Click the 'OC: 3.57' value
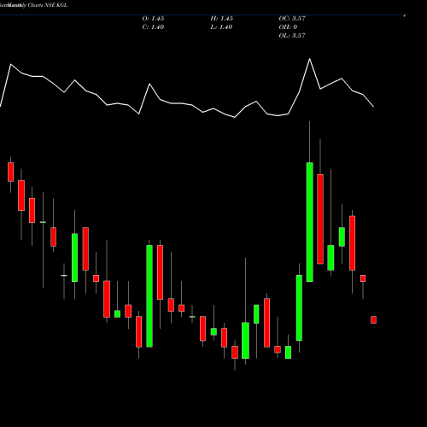This screenshot has height=427, width=427. pyautogui.click(x=292, y=19)
